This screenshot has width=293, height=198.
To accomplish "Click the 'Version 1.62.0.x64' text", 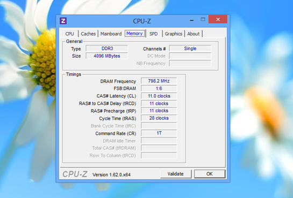I will click(111, 175).
